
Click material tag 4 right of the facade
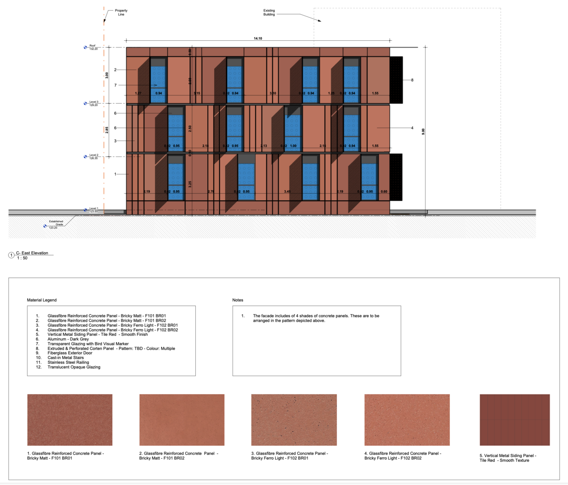point(412,128)
